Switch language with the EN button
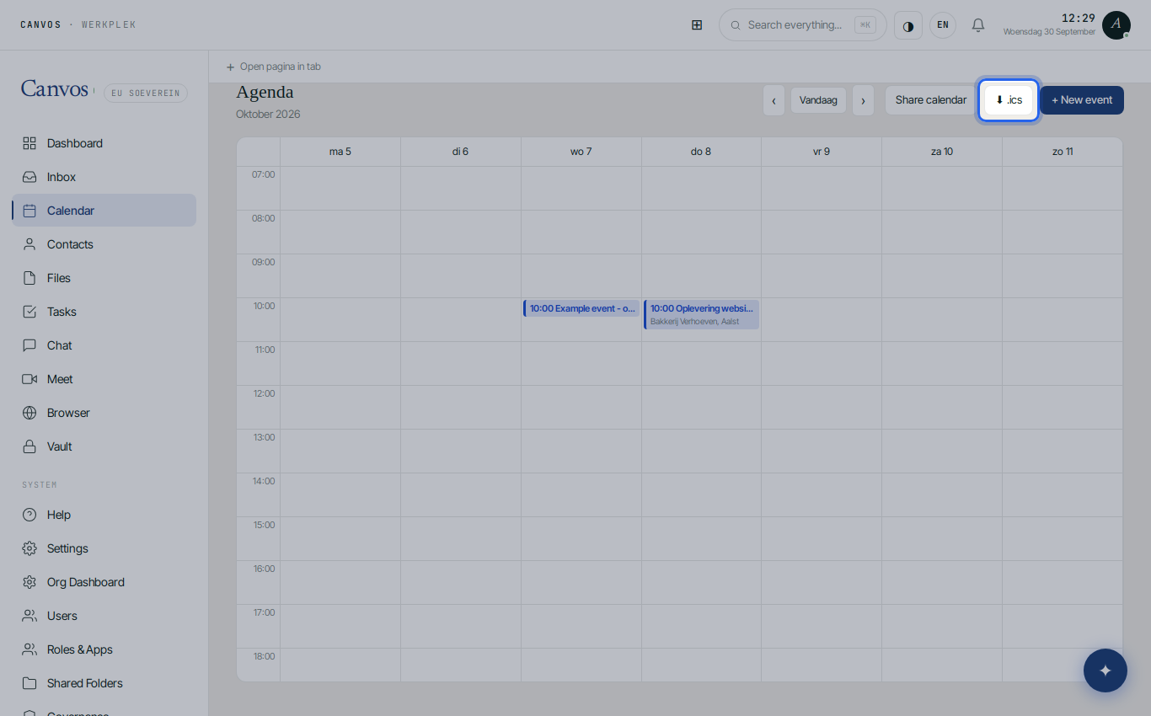The width and height of the screenshot is (1151, 716). [x=943, y=25]
